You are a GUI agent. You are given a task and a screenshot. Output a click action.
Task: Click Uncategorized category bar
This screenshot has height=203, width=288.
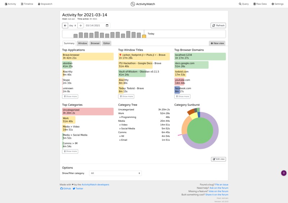pos(88,112)
